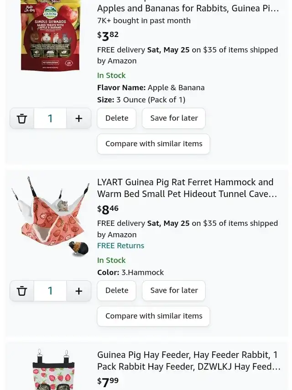Open the Oxbow Simple Rewards product image
Screen dimensions: 292x390
51,35
